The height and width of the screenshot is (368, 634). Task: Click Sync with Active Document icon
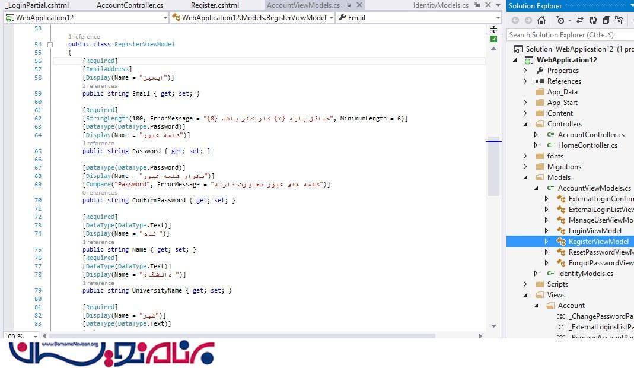point(580,20)
